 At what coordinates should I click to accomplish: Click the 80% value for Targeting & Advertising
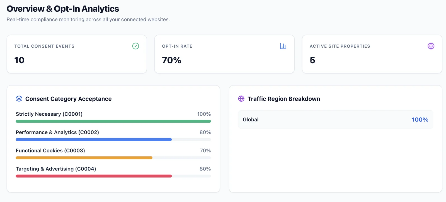[205, 169]
